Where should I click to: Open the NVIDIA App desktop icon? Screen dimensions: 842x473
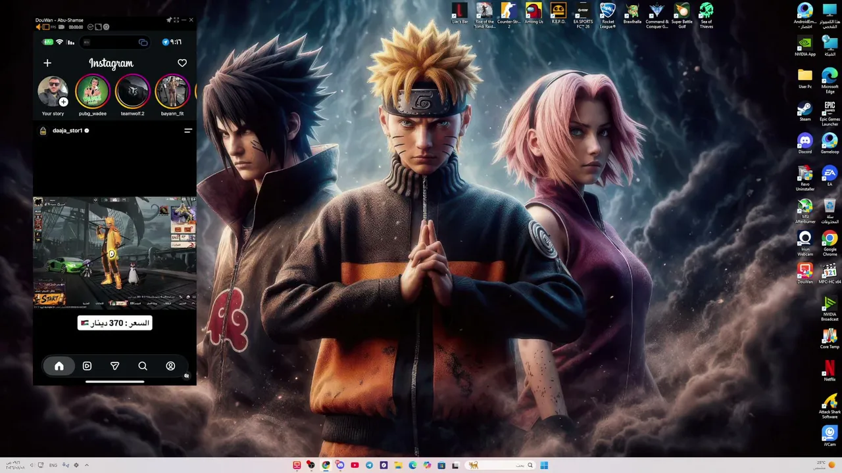pos(805,46)
